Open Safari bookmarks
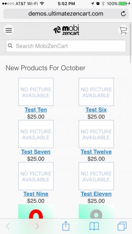Screen dimensions: 132x234 pos(94,226)
